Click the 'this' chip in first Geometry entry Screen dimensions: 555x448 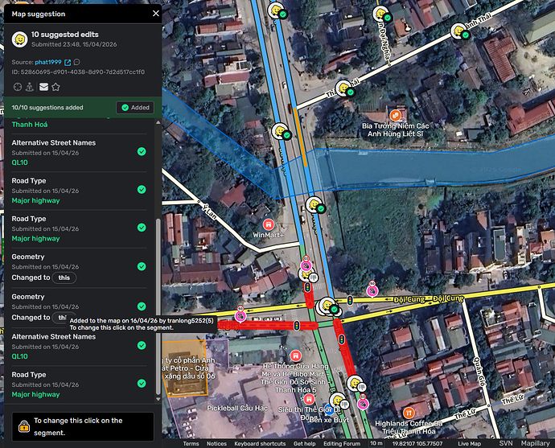[x=64, y=277]
